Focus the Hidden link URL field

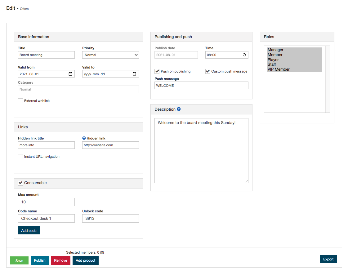coord(110,145)
